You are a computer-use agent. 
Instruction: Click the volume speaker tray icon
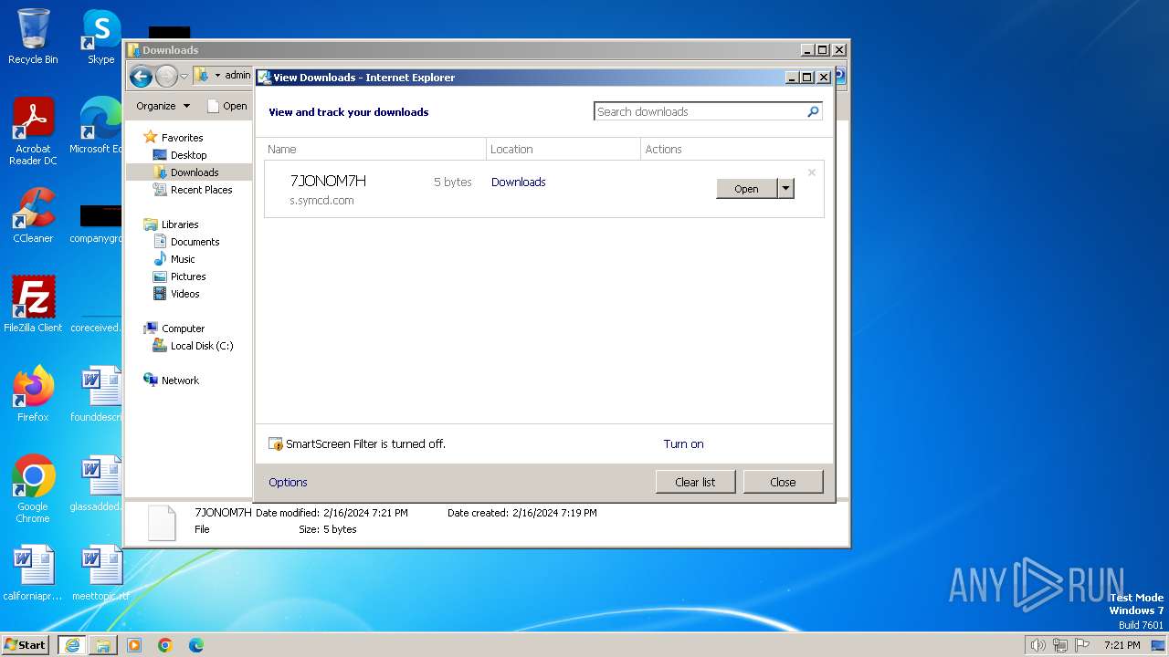(1038, 645)
